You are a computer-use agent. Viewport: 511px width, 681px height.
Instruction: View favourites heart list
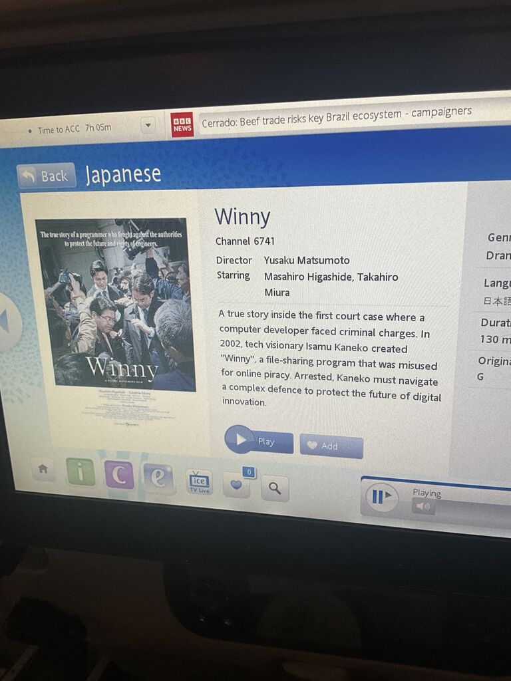pos(237,485)
